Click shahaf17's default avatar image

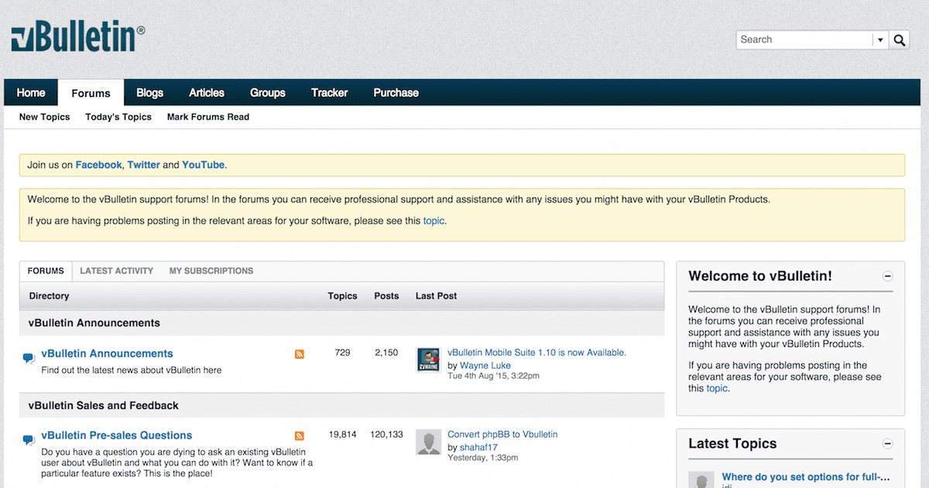[429, 442]
